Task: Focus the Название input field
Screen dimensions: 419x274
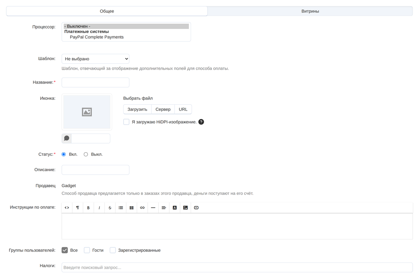Action: click(95, 83)
